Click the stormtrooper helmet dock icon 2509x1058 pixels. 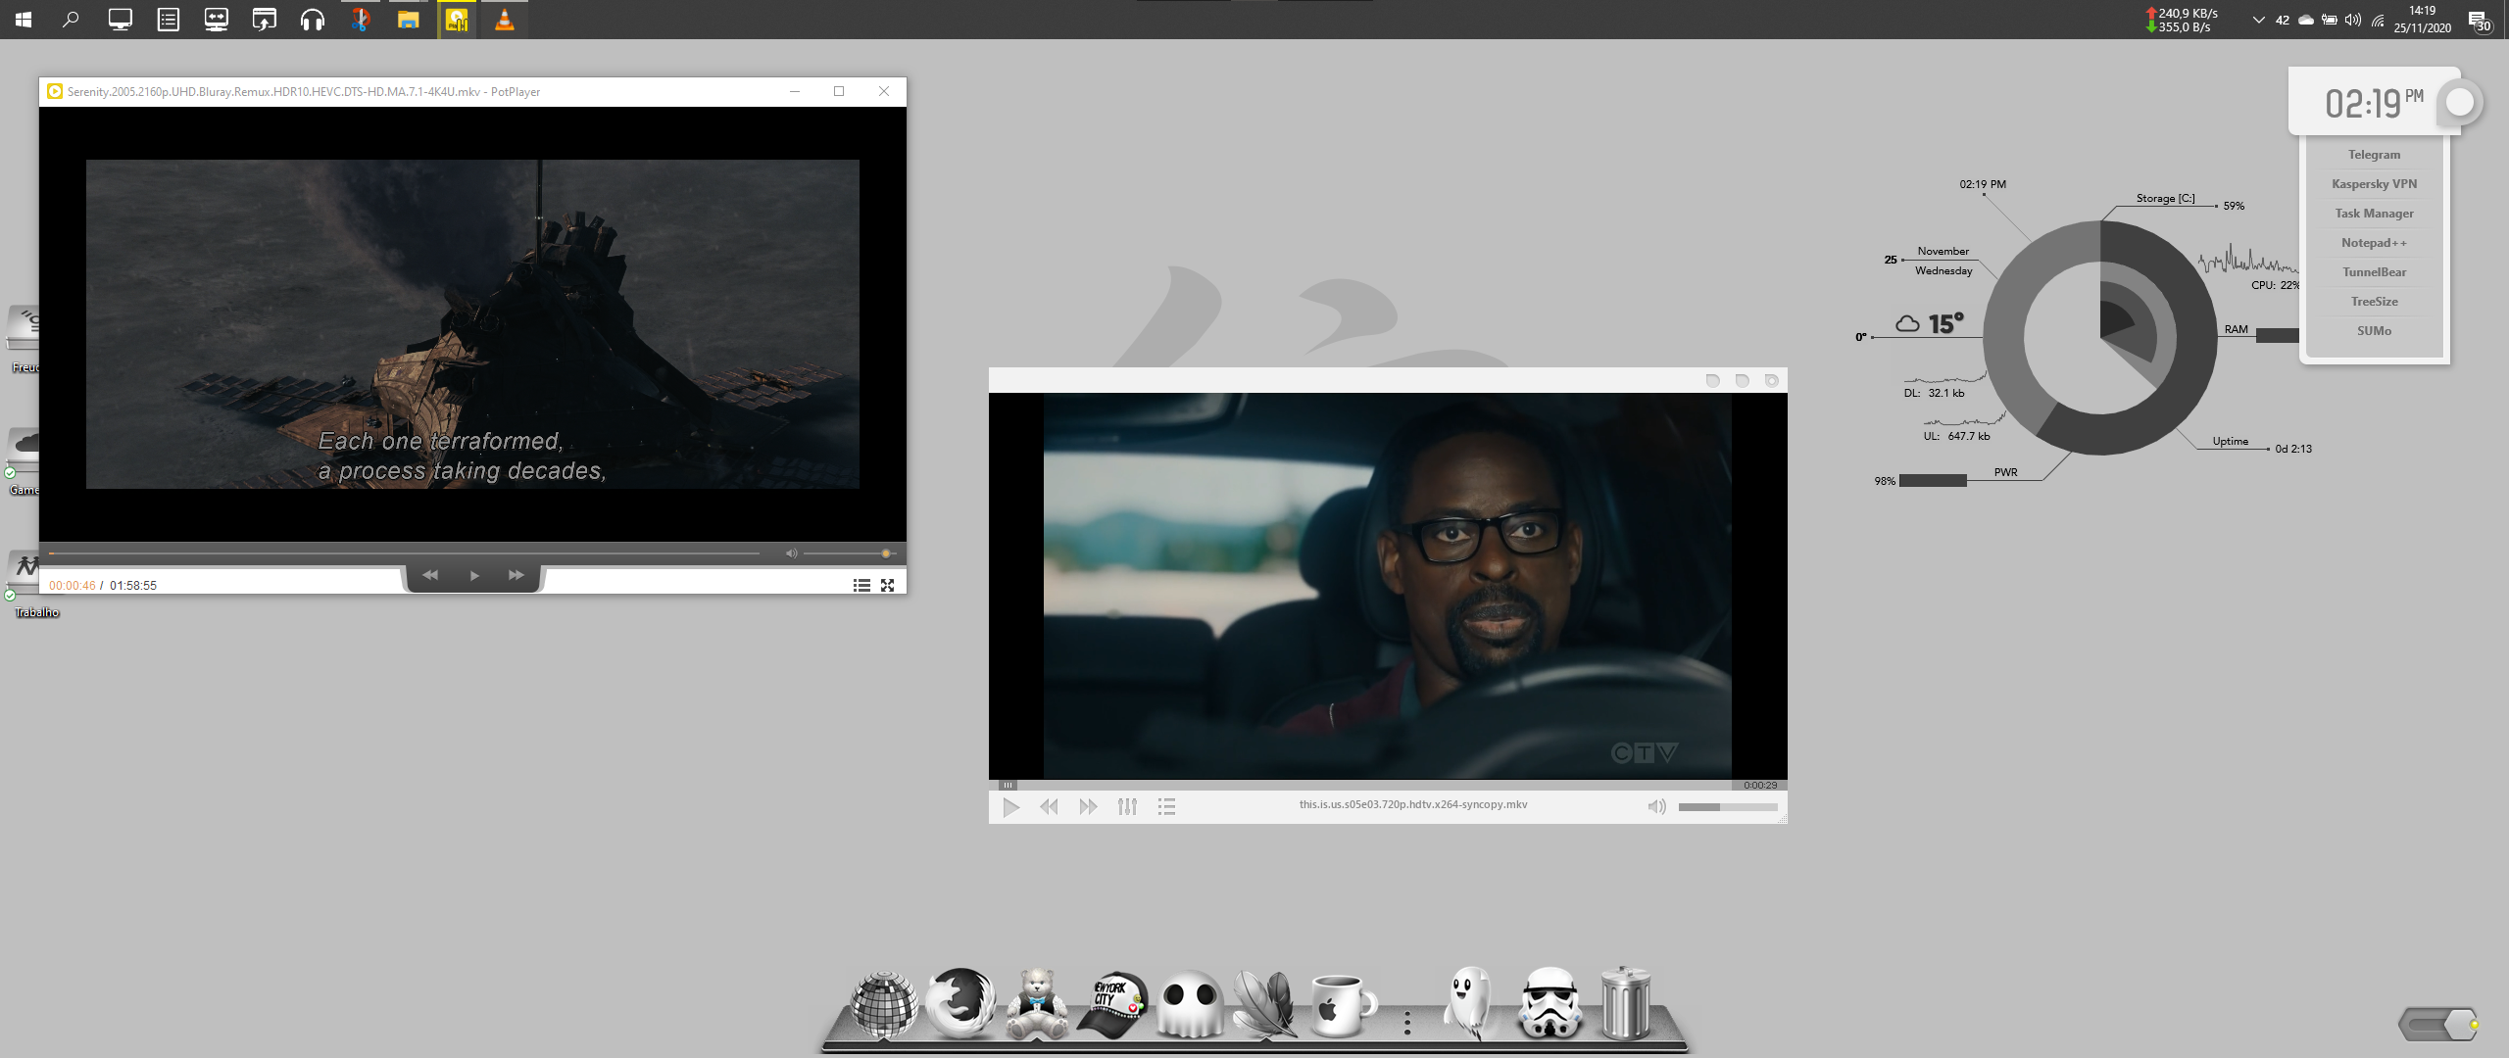(1550, 1002)
